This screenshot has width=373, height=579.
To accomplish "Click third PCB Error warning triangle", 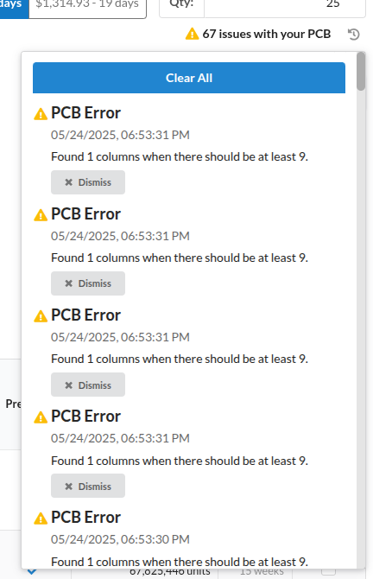I will (x=41, y=316).
